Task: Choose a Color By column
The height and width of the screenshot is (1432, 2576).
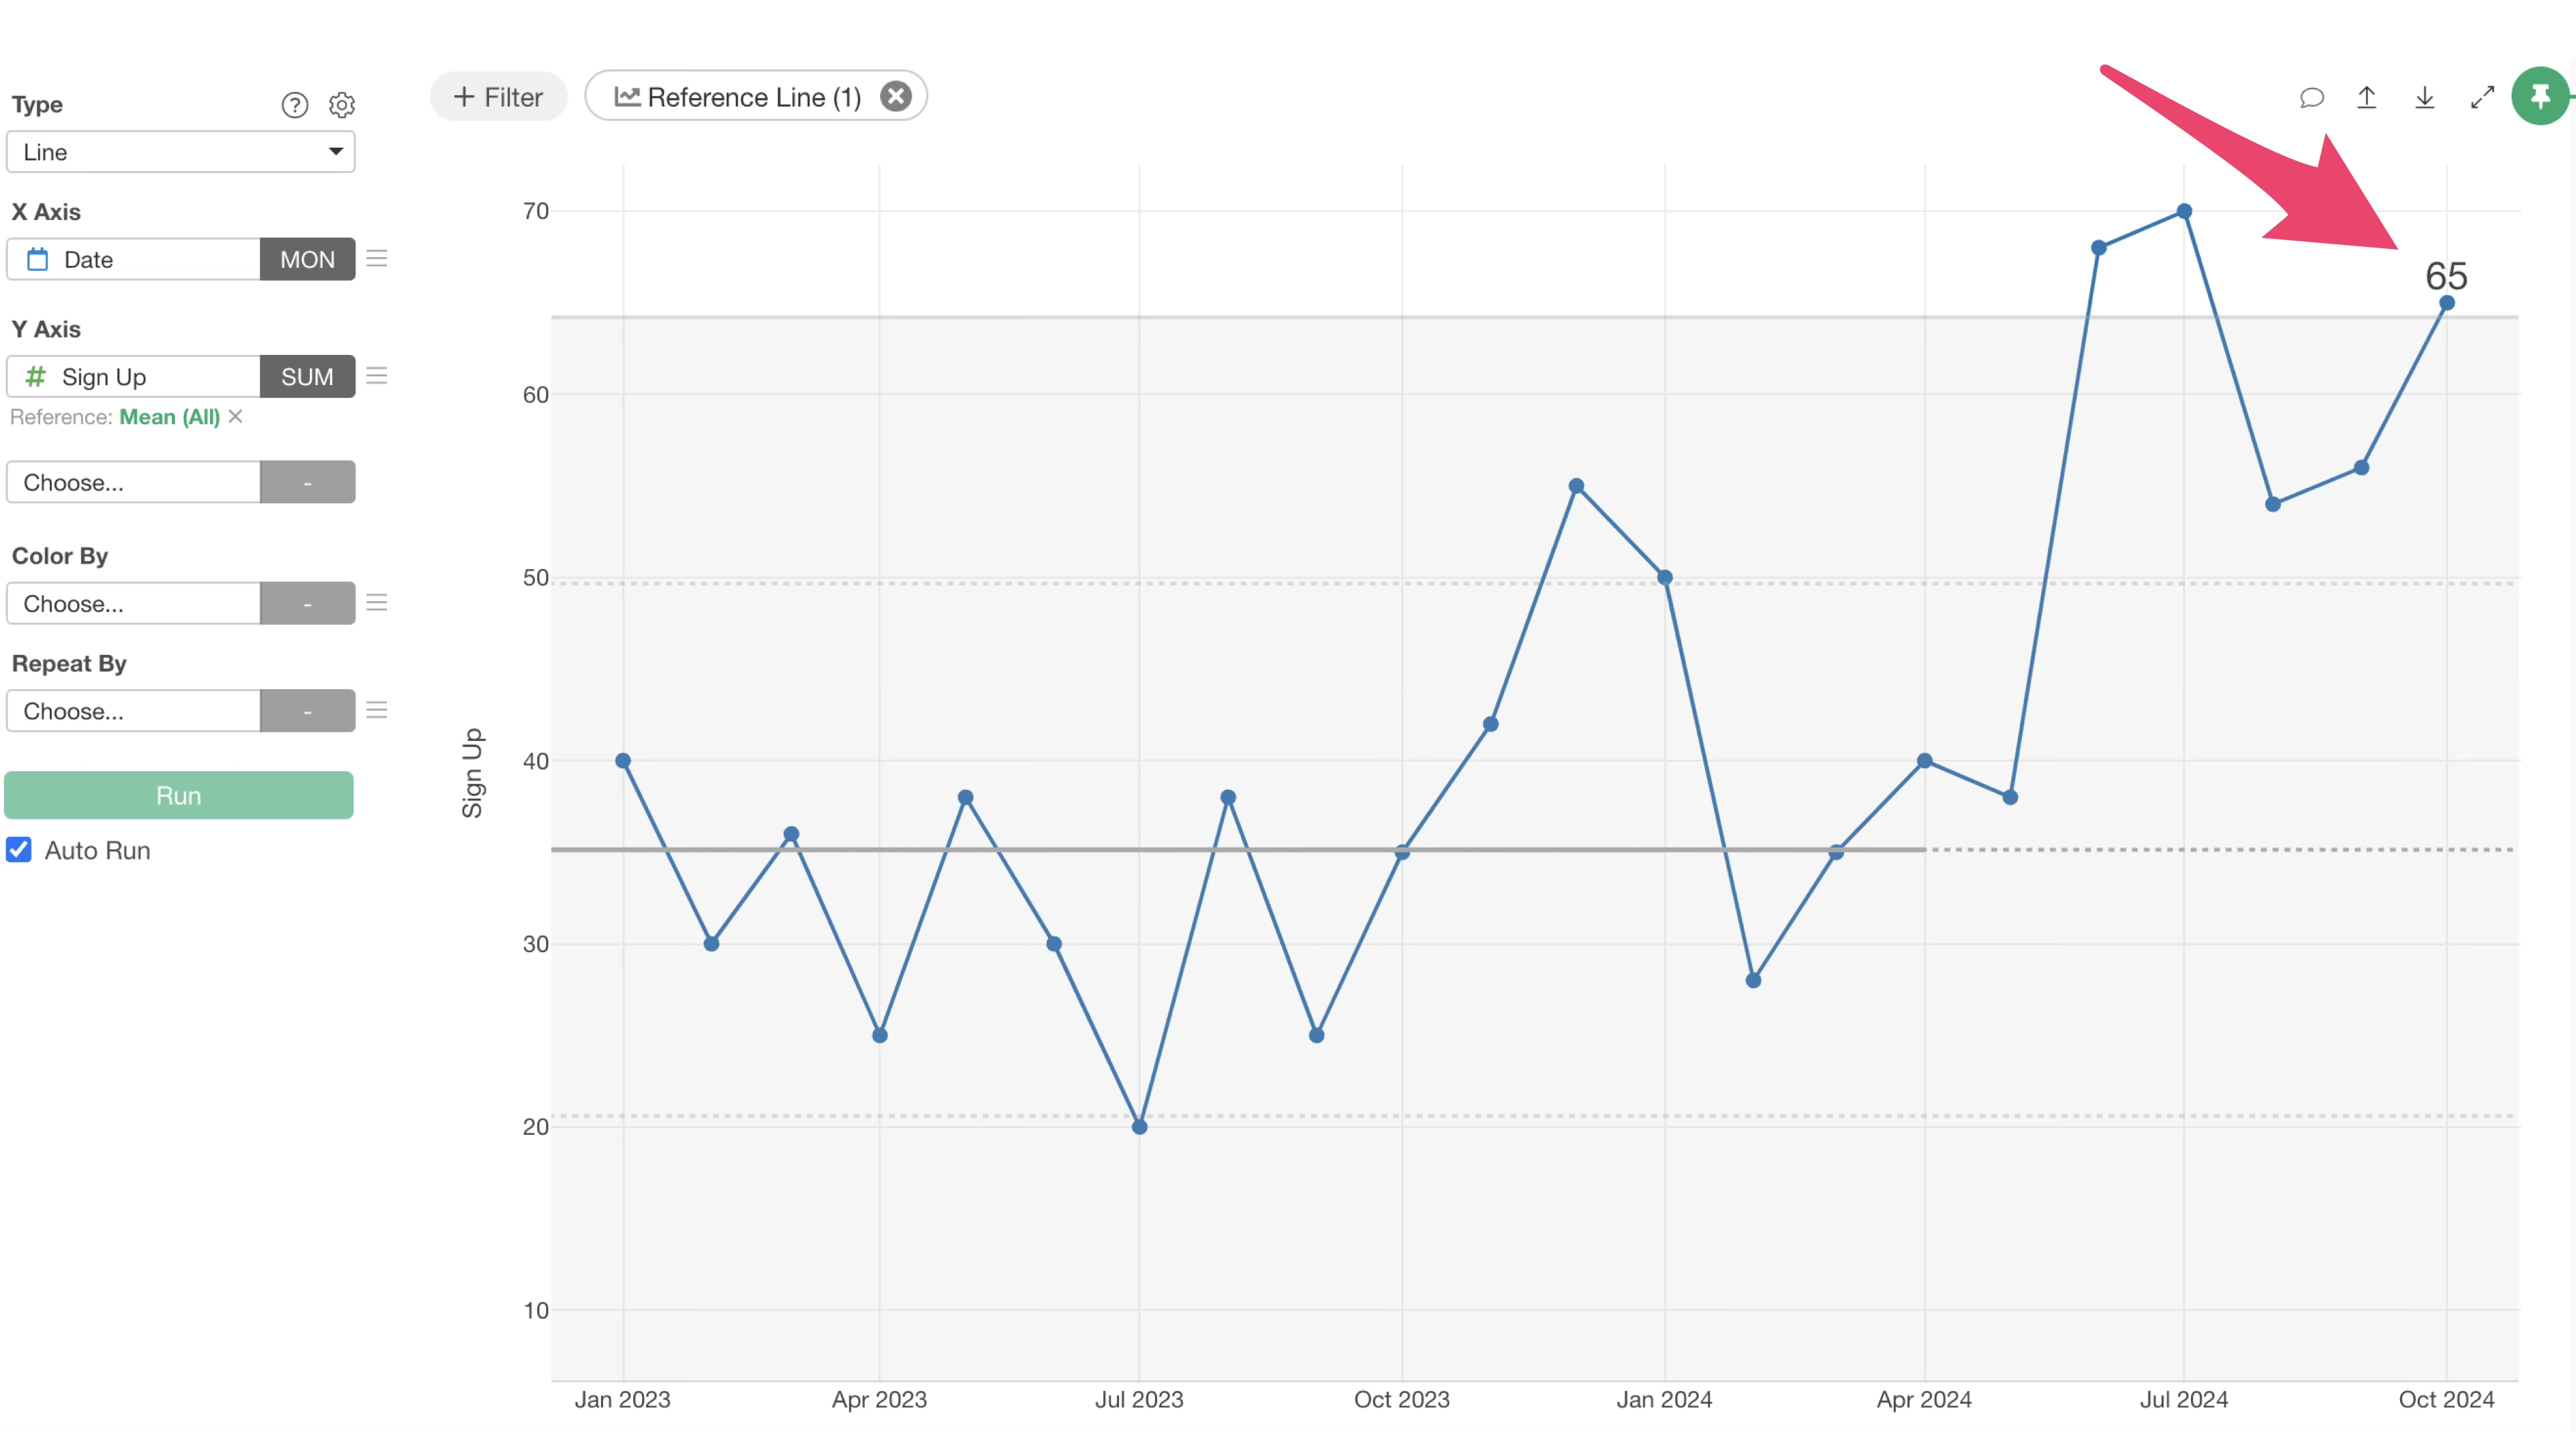Action: [x=134, y=603]
